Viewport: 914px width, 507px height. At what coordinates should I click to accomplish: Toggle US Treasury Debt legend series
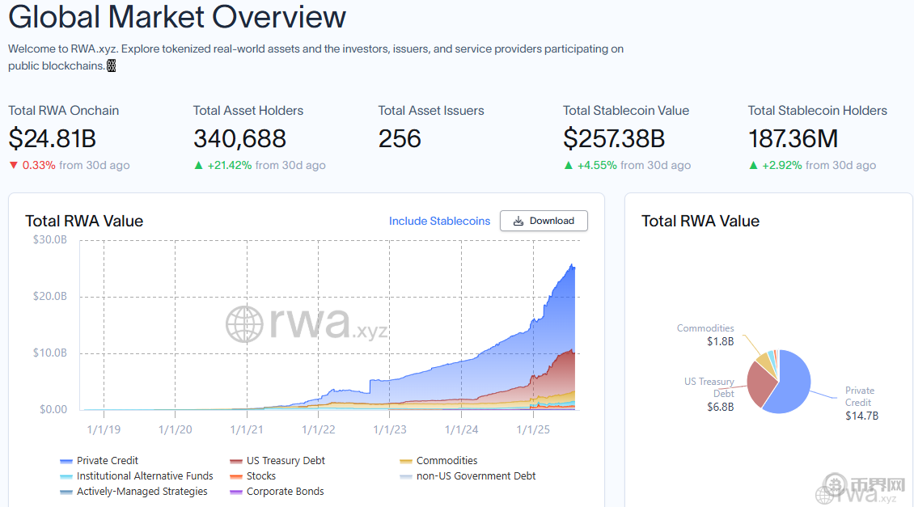[285, 461]
